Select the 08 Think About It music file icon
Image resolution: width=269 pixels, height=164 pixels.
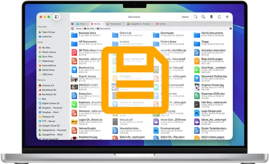(x=74, y=52)
